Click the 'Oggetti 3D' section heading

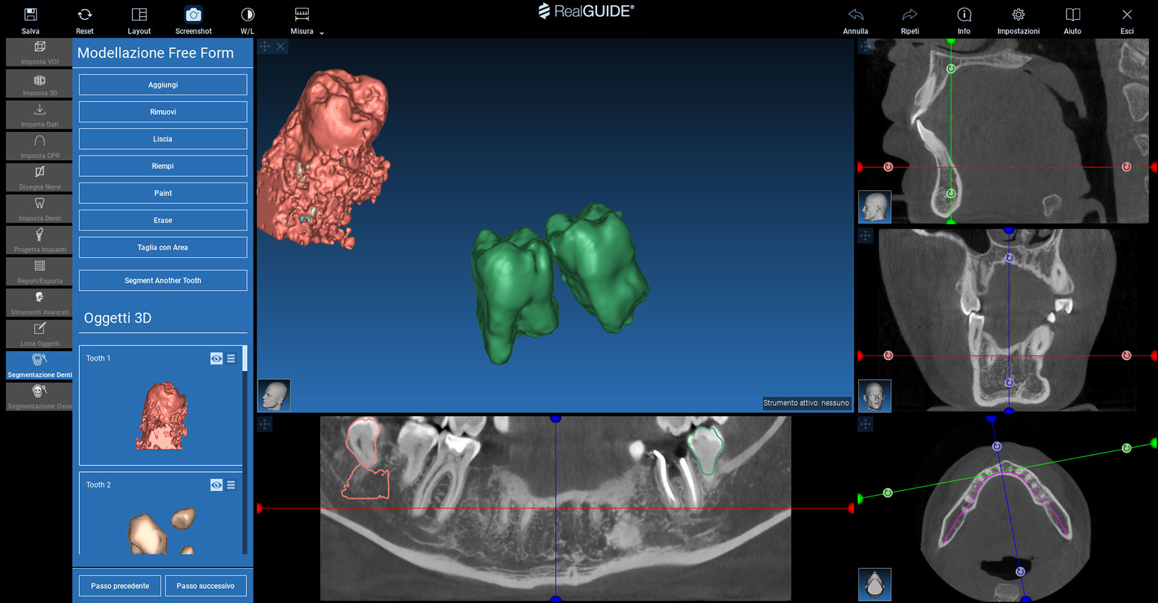[x=118, y=318]
